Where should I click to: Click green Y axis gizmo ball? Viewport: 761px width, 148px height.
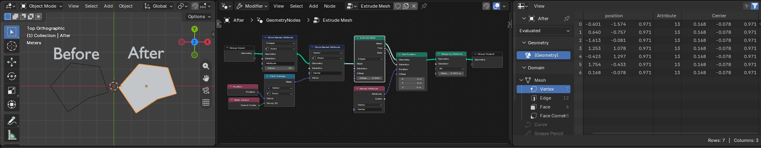coord(195,29)
